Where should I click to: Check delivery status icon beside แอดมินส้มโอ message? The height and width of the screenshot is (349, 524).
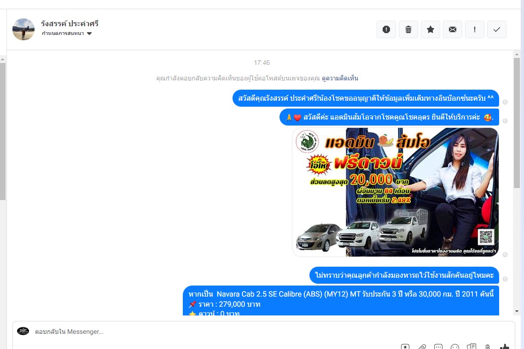pos(505,121)
